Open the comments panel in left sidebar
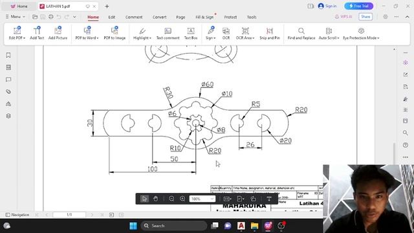This screenshot has width=414, height=233. pyautogui.click(x=8, y=80)
